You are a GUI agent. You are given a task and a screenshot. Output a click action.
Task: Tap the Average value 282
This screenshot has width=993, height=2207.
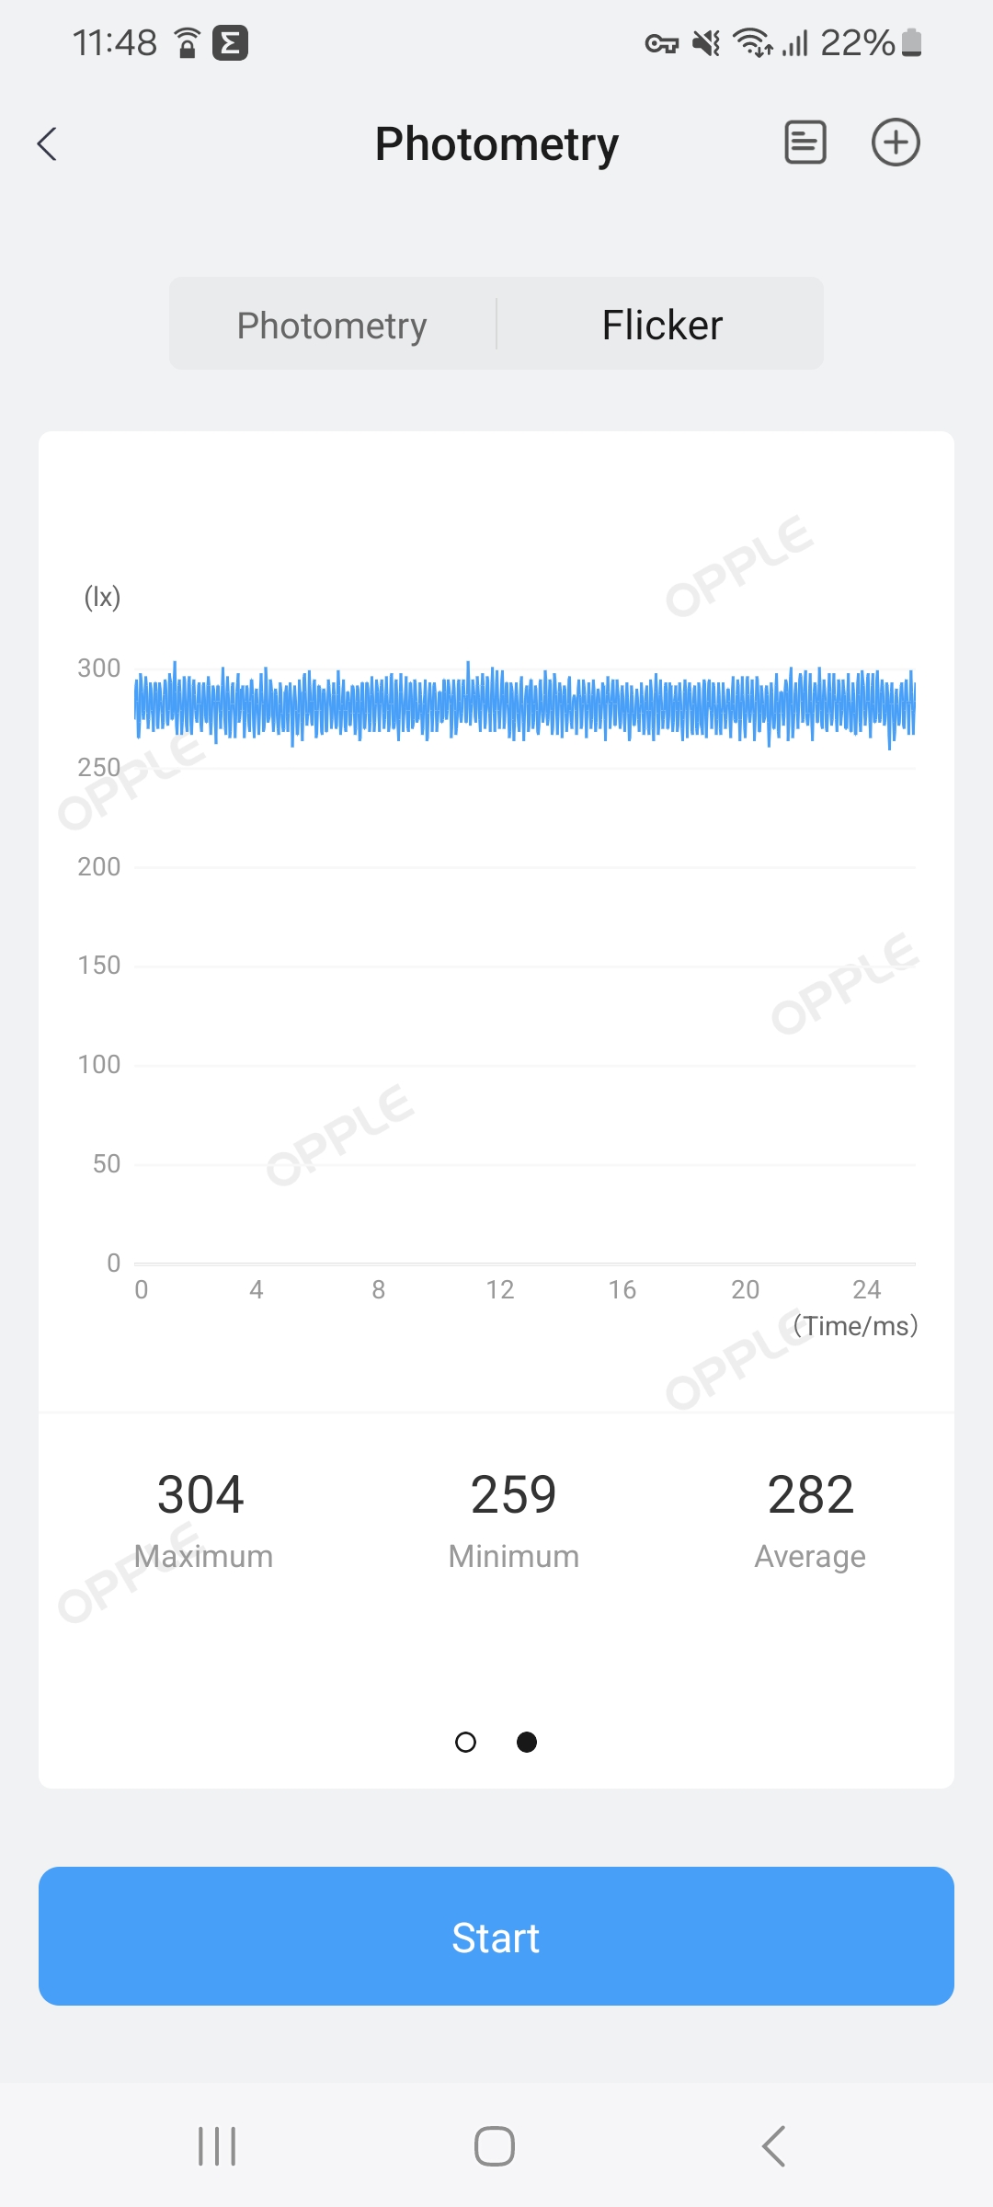coord(810,1494)
